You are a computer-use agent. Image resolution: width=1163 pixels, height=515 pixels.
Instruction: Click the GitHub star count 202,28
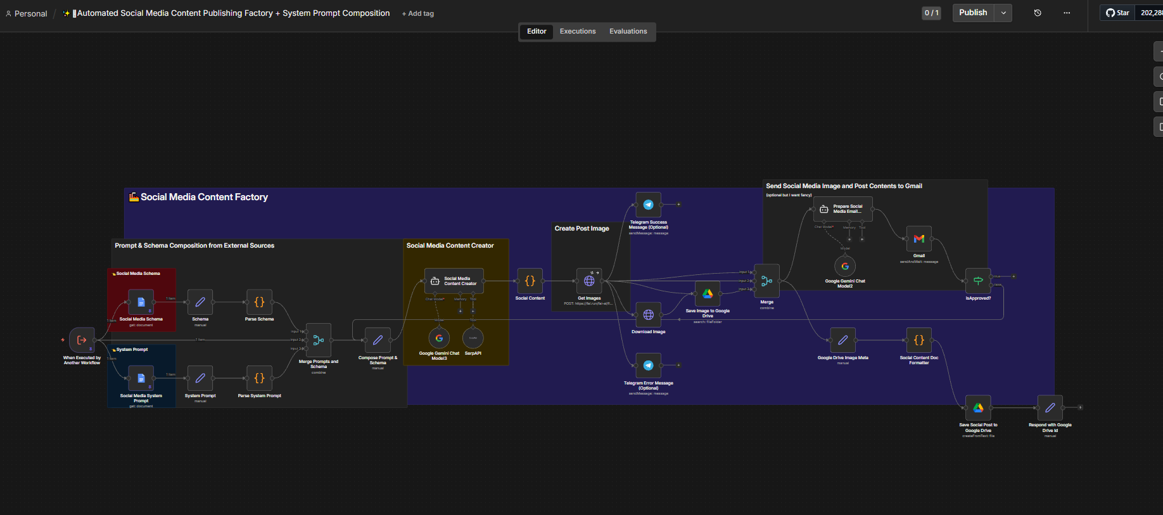pos(1150,13)
